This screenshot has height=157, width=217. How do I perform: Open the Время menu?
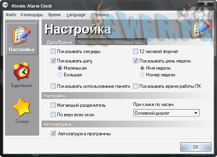(54, 15)
